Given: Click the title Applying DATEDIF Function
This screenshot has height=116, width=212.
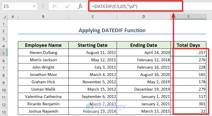Looking at the screenshot, I should click(x=112, y=30).
